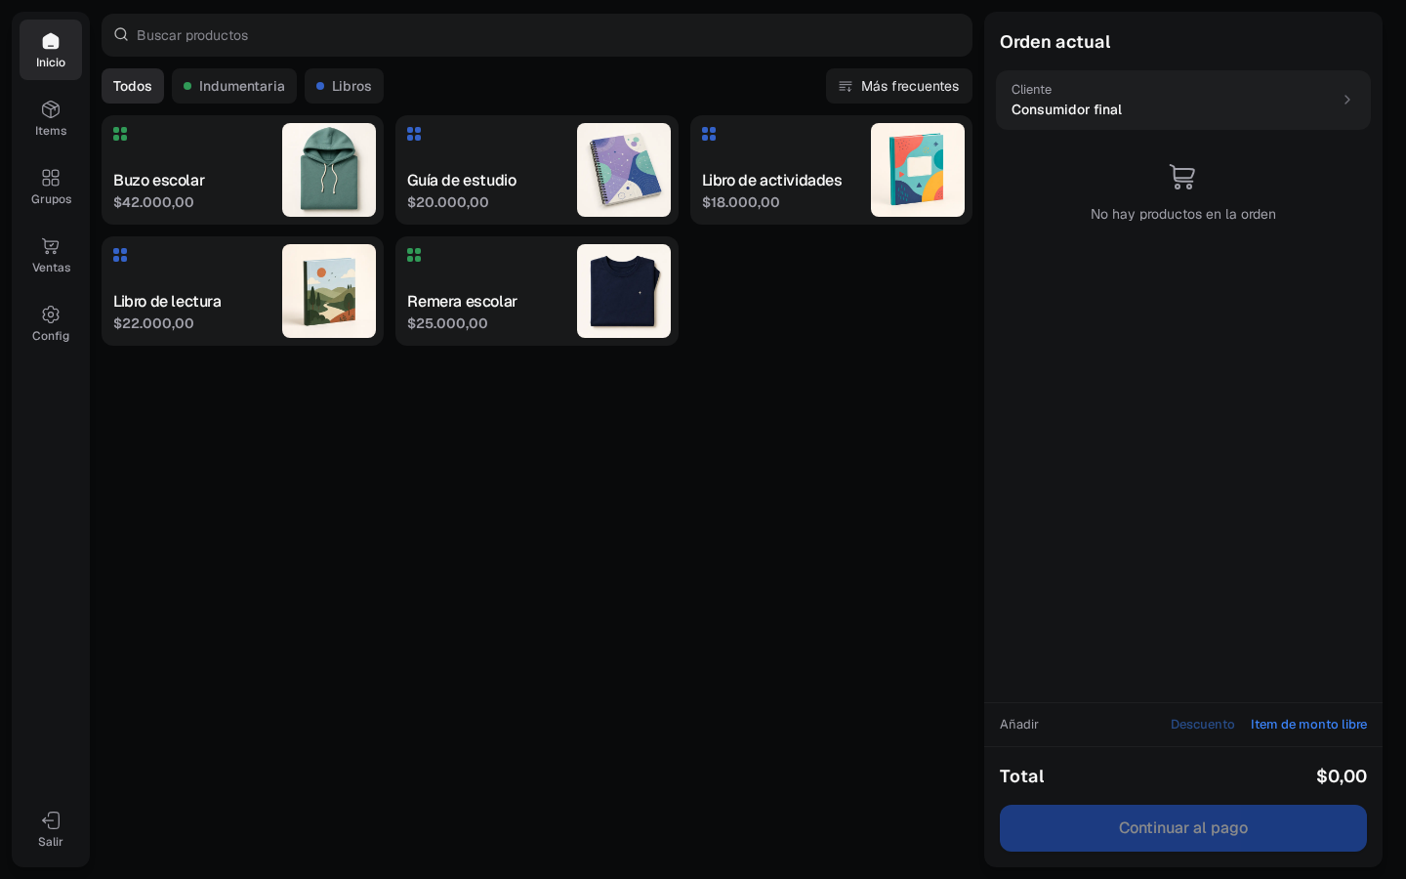Select the Todos filter tab
The height and width of the screenshot is (879, 1406).
point(133,86)
